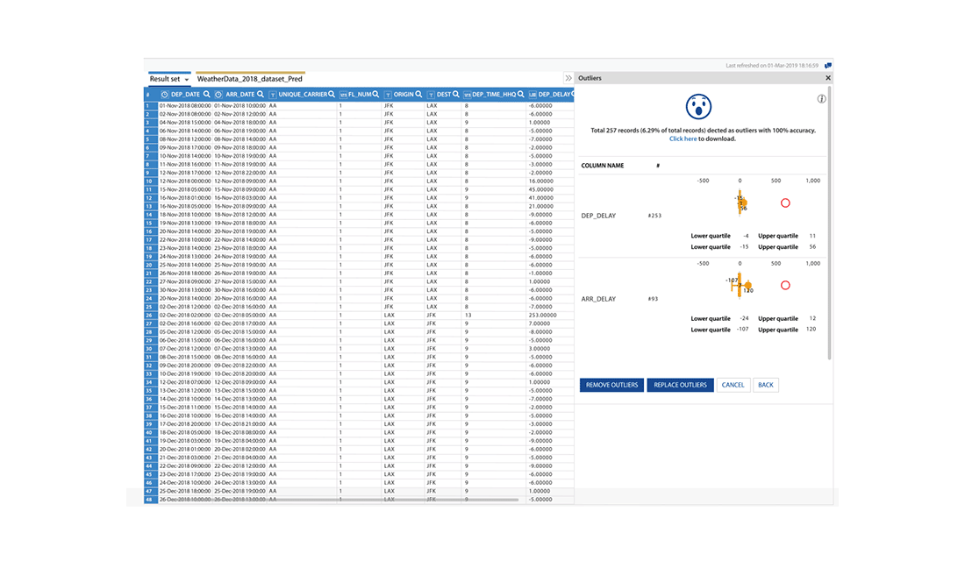This screenshot has height=561, width=965.
Task: Collapse the panel with double chevron
Action: point(568,78)
